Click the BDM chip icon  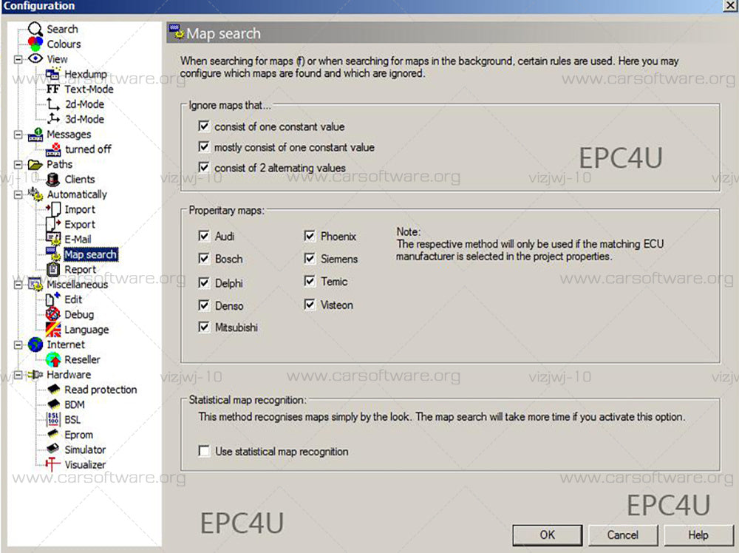click(54, 404)
